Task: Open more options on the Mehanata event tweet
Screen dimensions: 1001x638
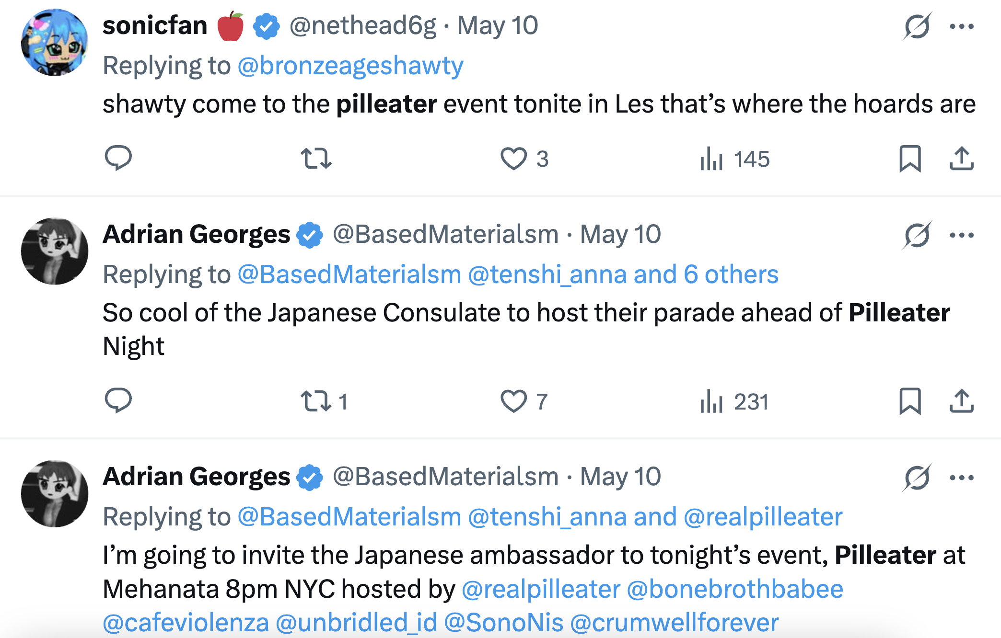Action: click(x=962, y=478)
